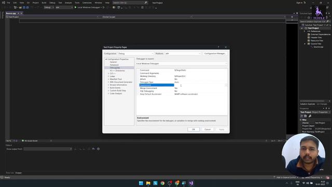332x187 pixels.
Task: Expand the Linker node in property tree
Action: (x=108, y=76)
